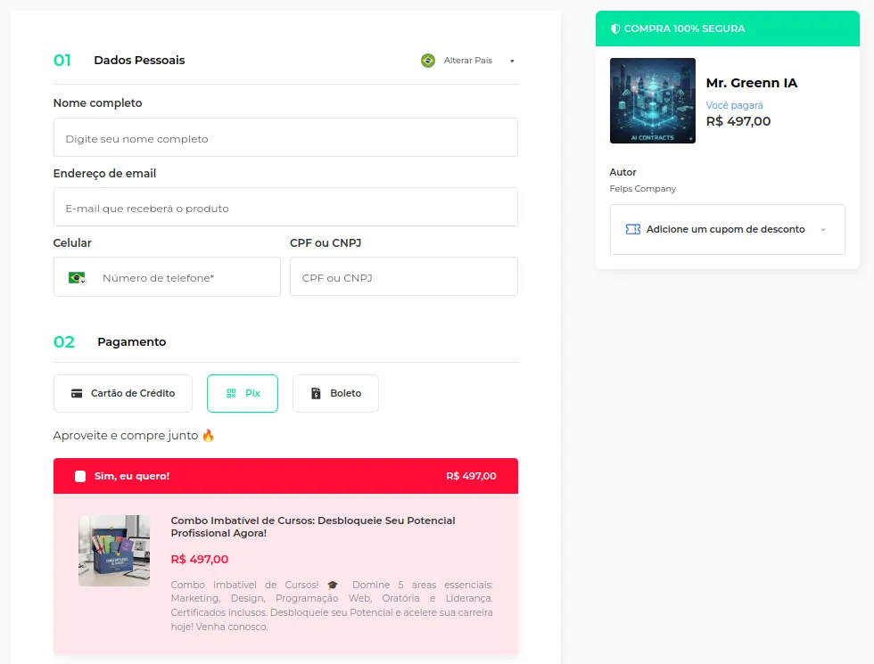Screen dimensions: 874x664
Task: Click the CPF ou CNPJ input field
Action: click(x=403, y=276)
